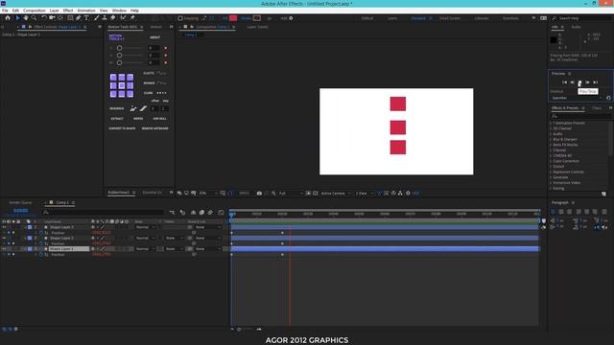Select the Rectangle shape tool

coord(70,18)
